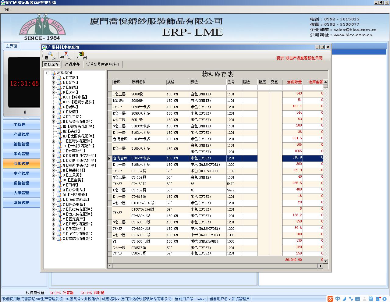Open the 销售管理 sidebar module
The width and height of the screenshot is (390, 302).
tap(21, 144)
